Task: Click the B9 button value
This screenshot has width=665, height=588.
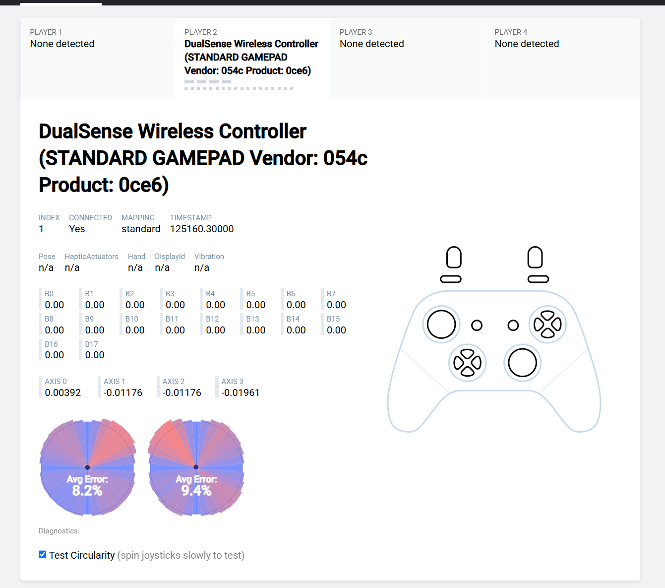Action: click(x=95, y=330)
